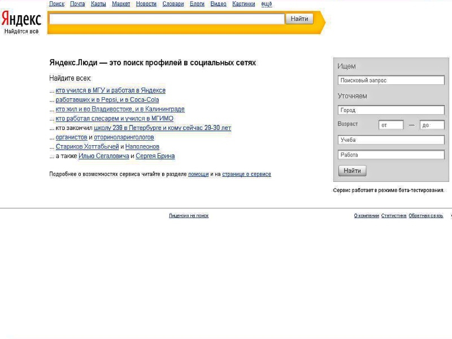Click the Найдётся всё slogan

(21, 32)
